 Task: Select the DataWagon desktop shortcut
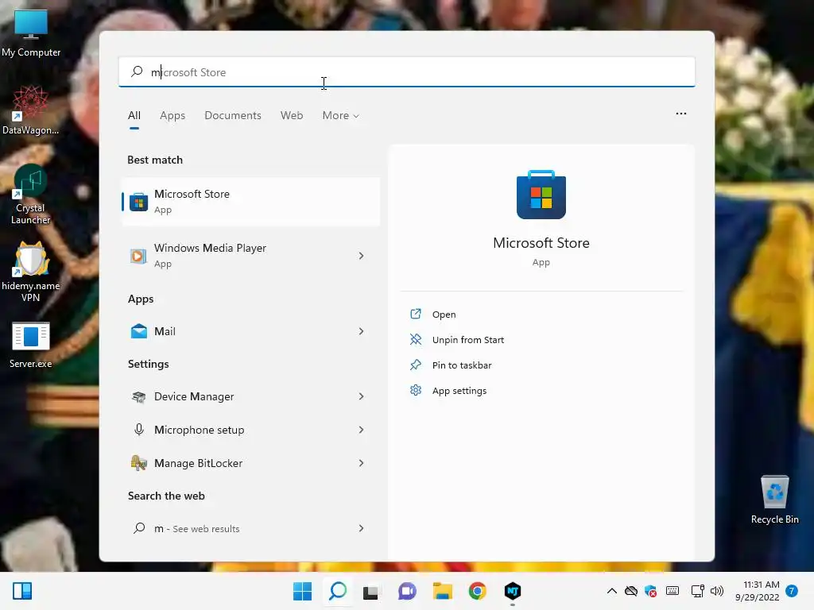pyautogui.click(x=31, y=110)
